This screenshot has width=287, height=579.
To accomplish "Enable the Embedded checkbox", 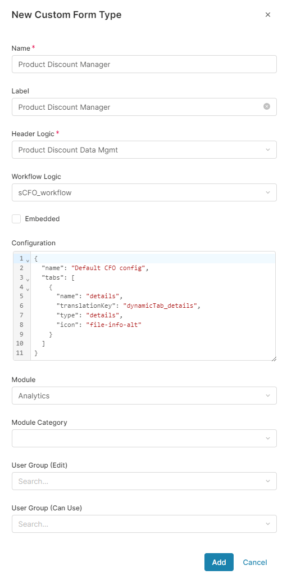I will (x=16, y=218).
